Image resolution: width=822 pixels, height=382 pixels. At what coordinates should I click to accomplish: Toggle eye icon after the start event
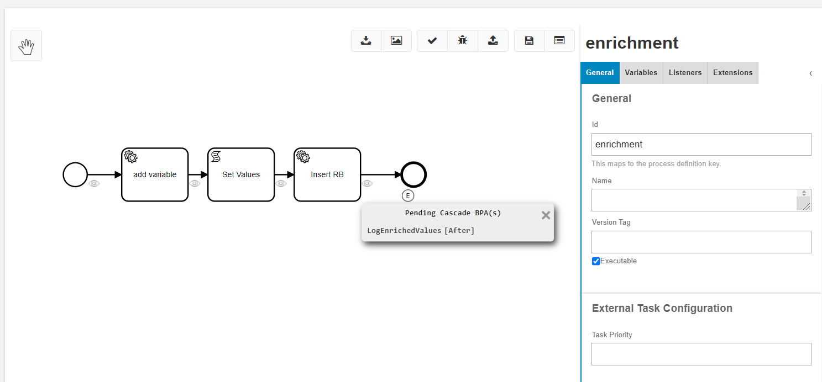click(94, 184)
